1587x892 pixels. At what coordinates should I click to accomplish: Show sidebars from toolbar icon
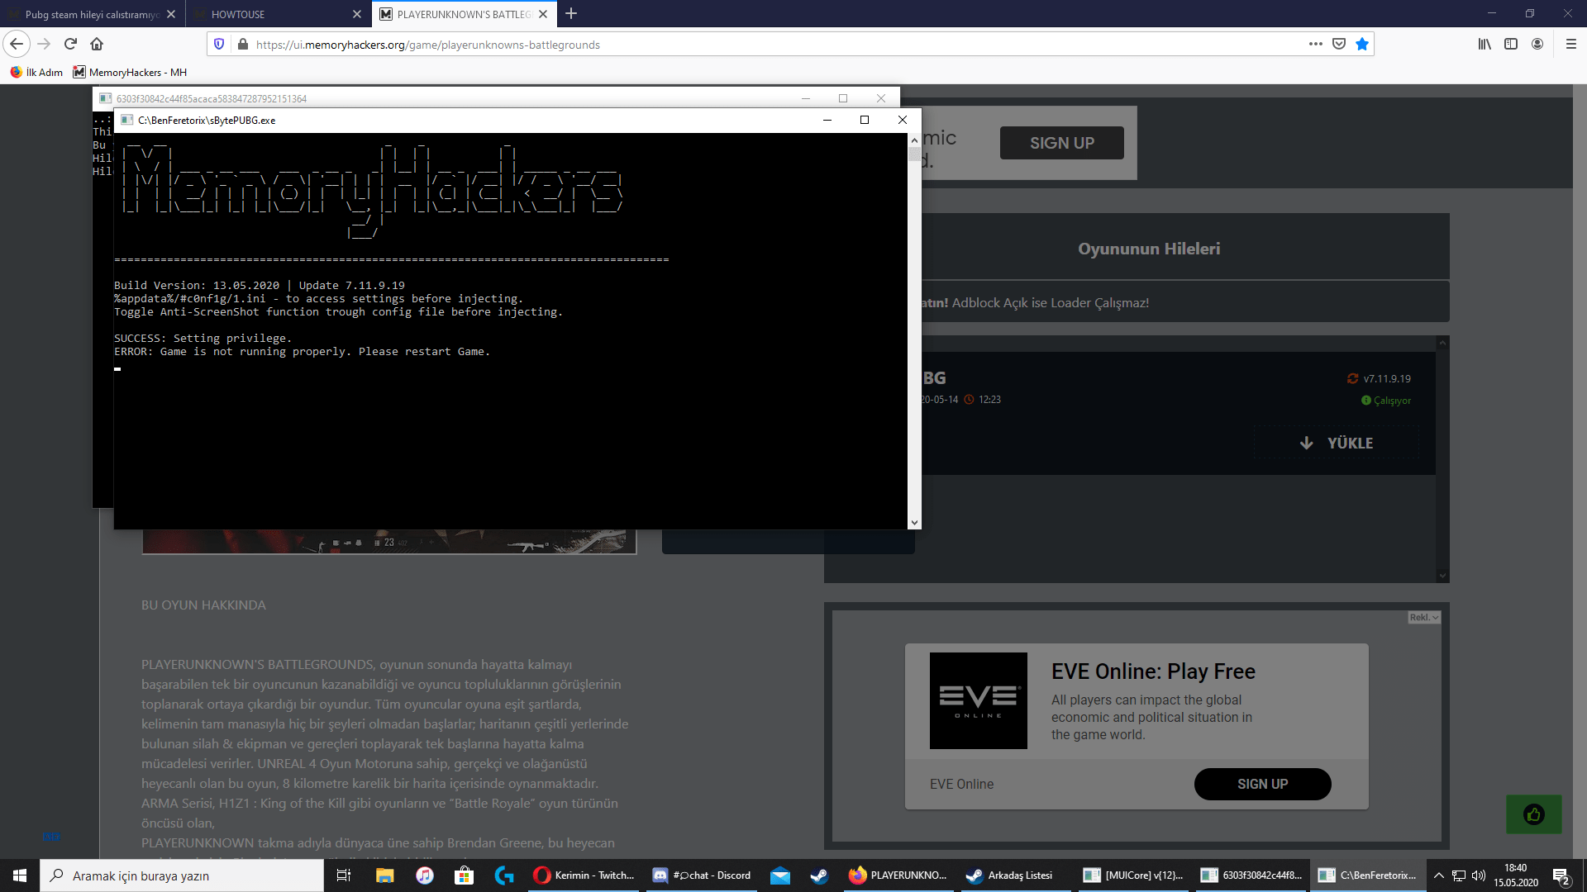1511,44
